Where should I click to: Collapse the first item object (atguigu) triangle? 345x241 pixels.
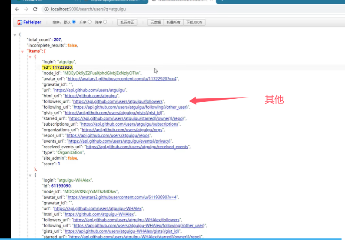[30, 57]
